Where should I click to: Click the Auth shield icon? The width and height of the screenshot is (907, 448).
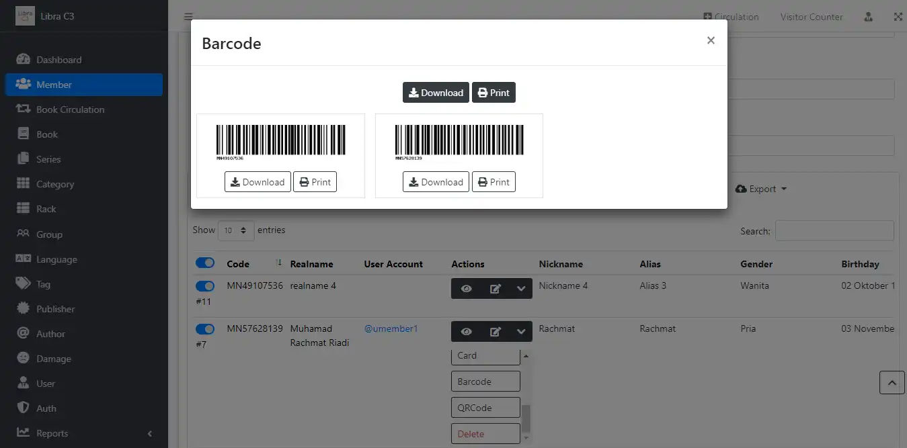pyautogui.click(x=23, y=408)
